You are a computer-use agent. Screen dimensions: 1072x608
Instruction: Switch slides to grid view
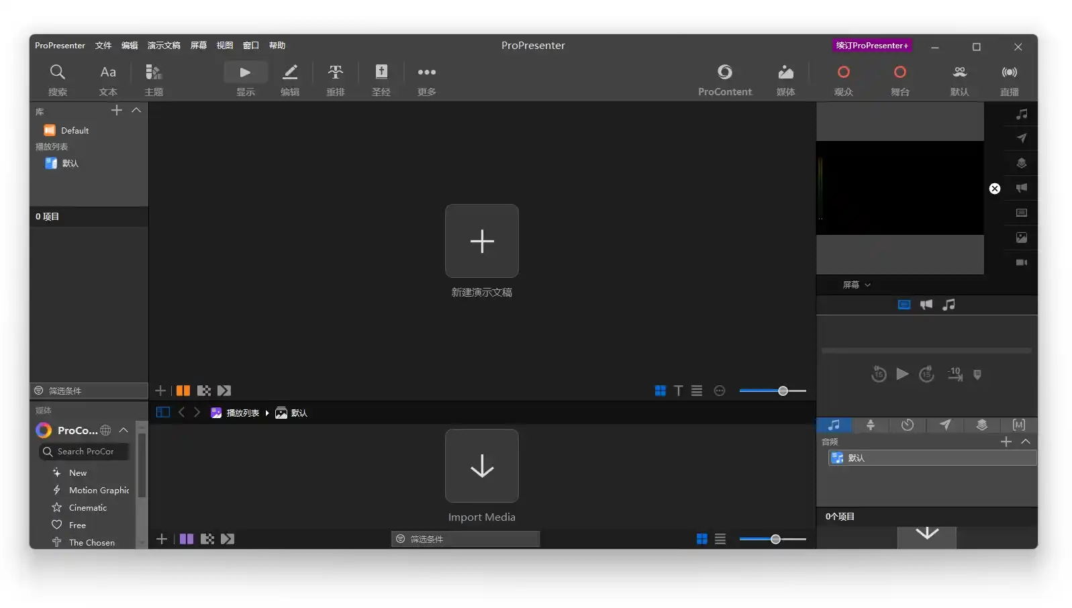[661, 391]
